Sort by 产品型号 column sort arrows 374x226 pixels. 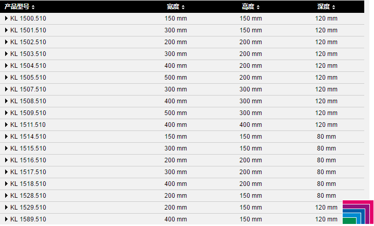(x=33, y=7)
